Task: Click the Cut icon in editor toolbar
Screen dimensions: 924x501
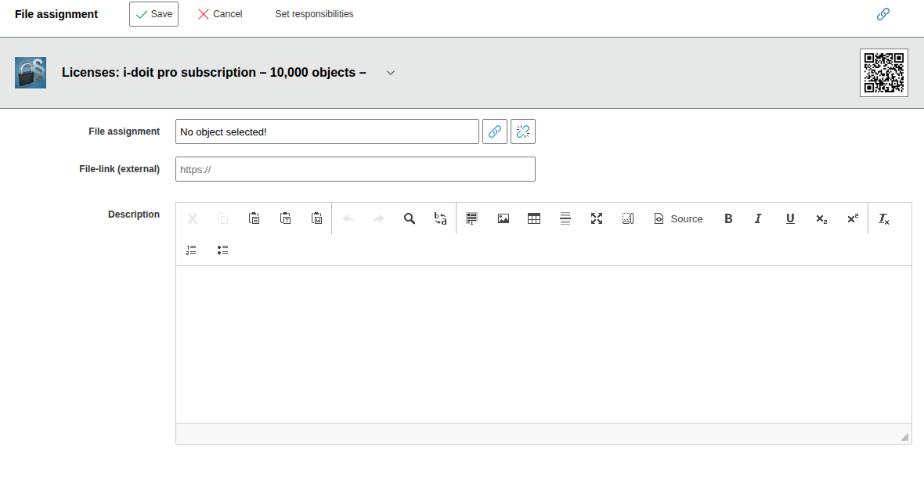Action: coord(192,218)
